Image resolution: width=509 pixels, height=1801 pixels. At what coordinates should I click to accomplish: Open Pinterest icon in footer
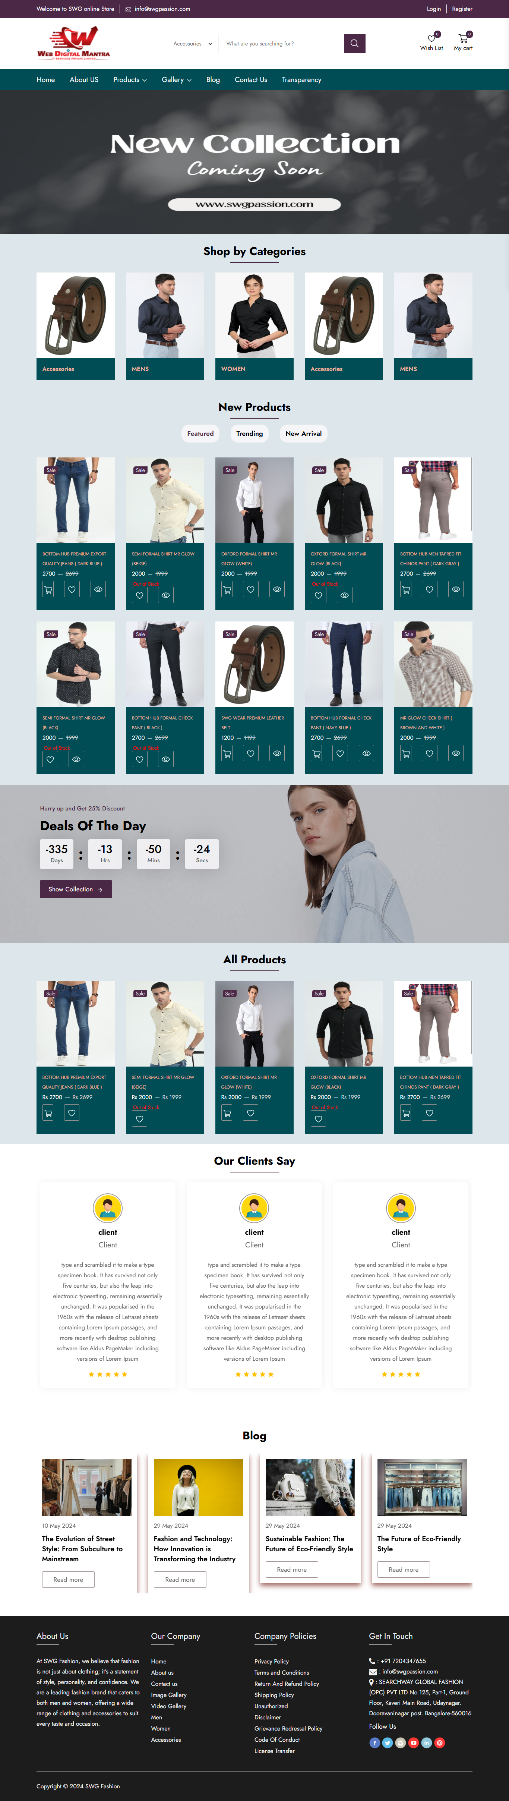coord(440,1743)
